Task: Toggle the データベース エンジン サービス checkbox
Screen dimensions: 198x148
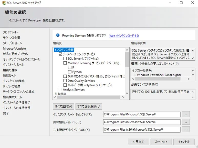Action: click(60, 54)
